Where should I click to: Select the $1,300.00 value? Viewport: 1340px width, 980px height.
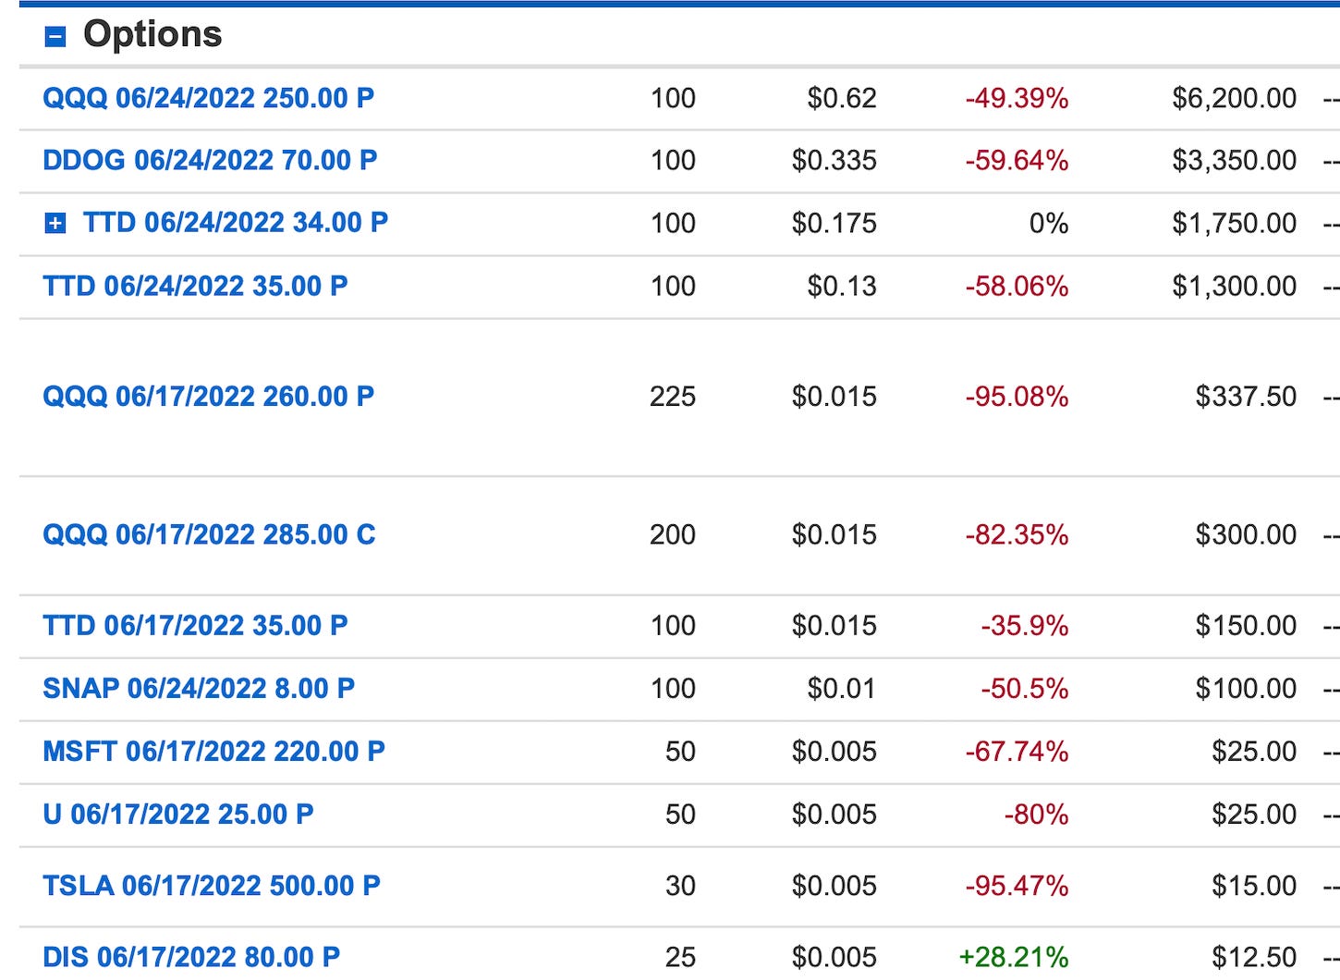pyautogui.click(x=1235, y=286)
